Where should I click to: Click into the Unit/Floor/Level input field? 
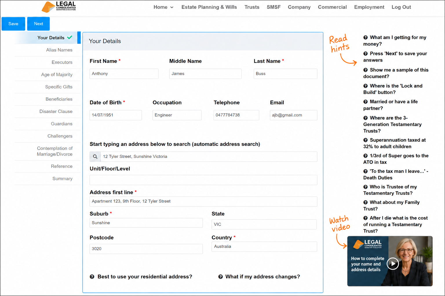203,180
